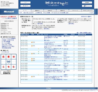98x92 pixels.
Task: Click the 新規登録 button
Action: pos(87,2)
